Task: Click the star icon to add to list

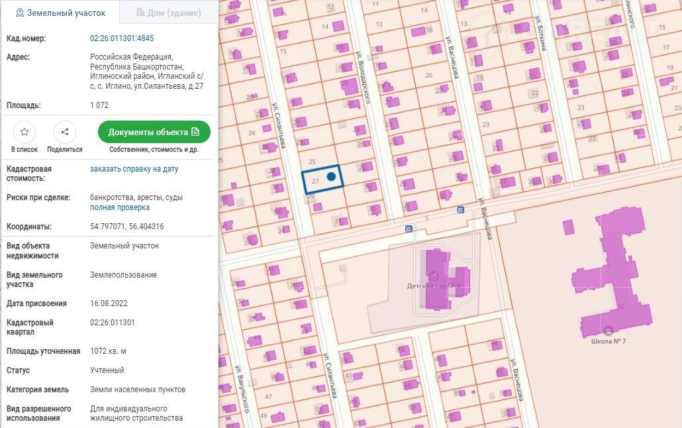Action: [x=24, y=132]
